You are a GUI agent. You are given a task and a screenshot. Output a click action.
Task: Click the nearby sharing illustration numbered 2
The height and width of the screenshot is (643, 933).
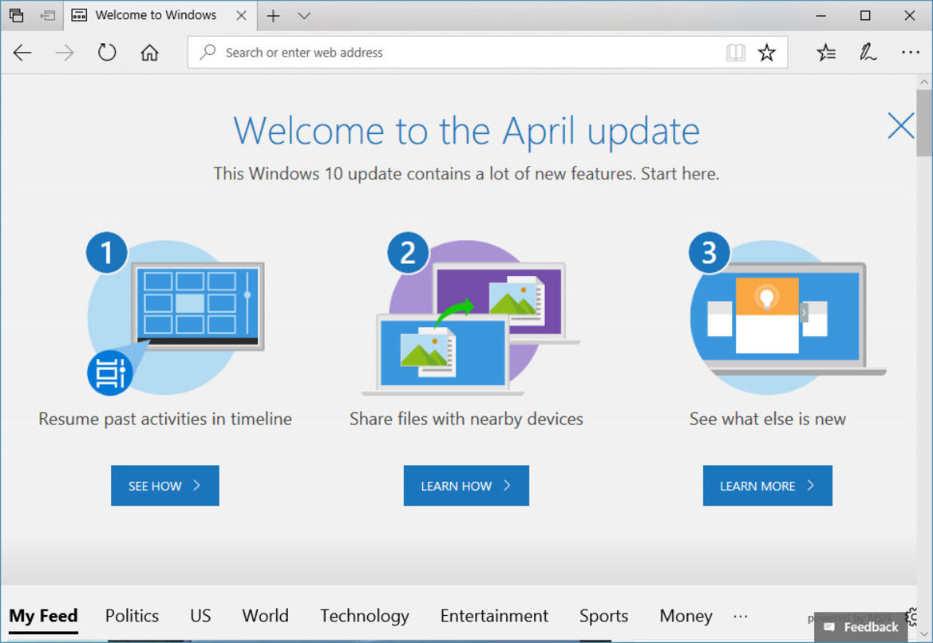coord(470,314)
